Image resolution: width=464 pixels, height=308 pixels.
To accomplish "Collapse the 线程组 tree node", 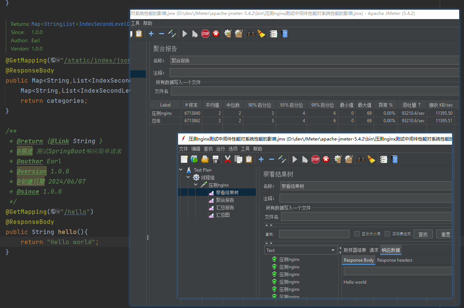I will [189, 177].
